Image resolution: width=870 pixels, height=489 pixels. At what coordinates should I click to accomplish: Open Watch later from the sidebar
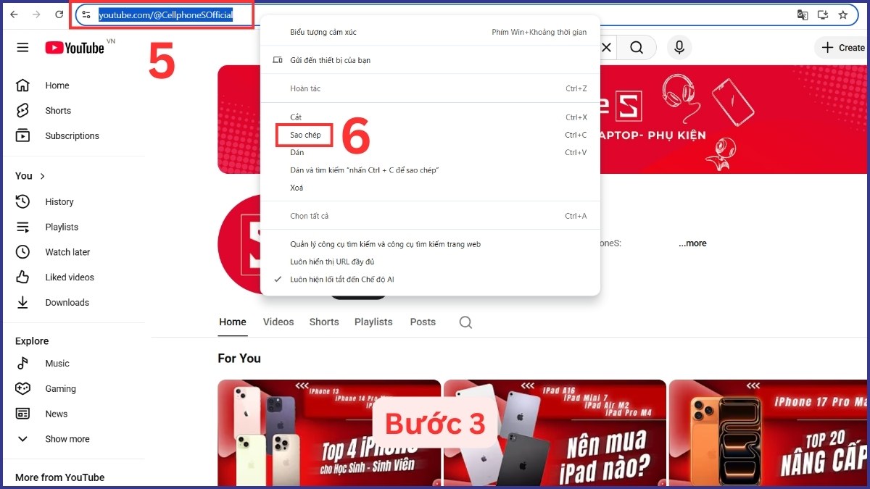69,251
